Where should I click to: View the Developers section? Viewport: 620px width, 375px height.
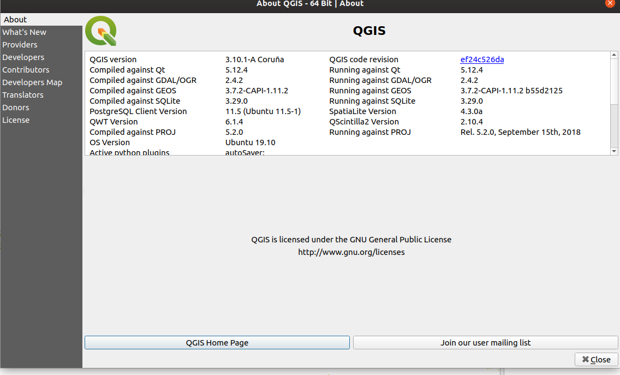coord(23,57)
